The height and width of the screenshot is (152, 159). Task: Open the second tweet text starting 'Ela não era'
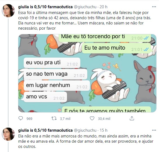(86, 141)
